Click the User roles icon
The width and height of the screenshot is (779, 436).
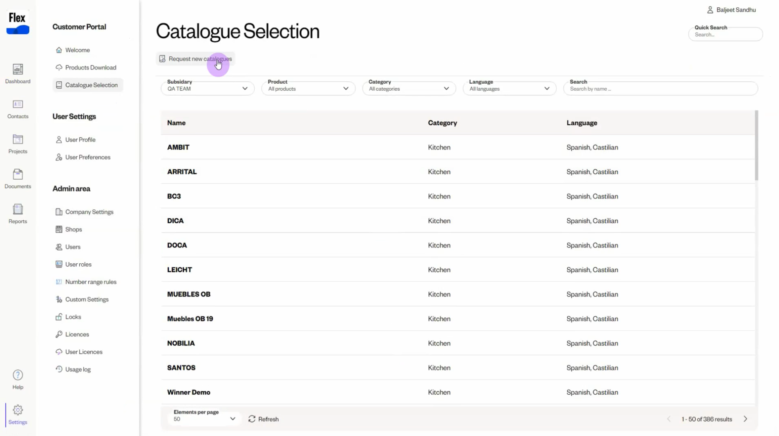(59, 264)
